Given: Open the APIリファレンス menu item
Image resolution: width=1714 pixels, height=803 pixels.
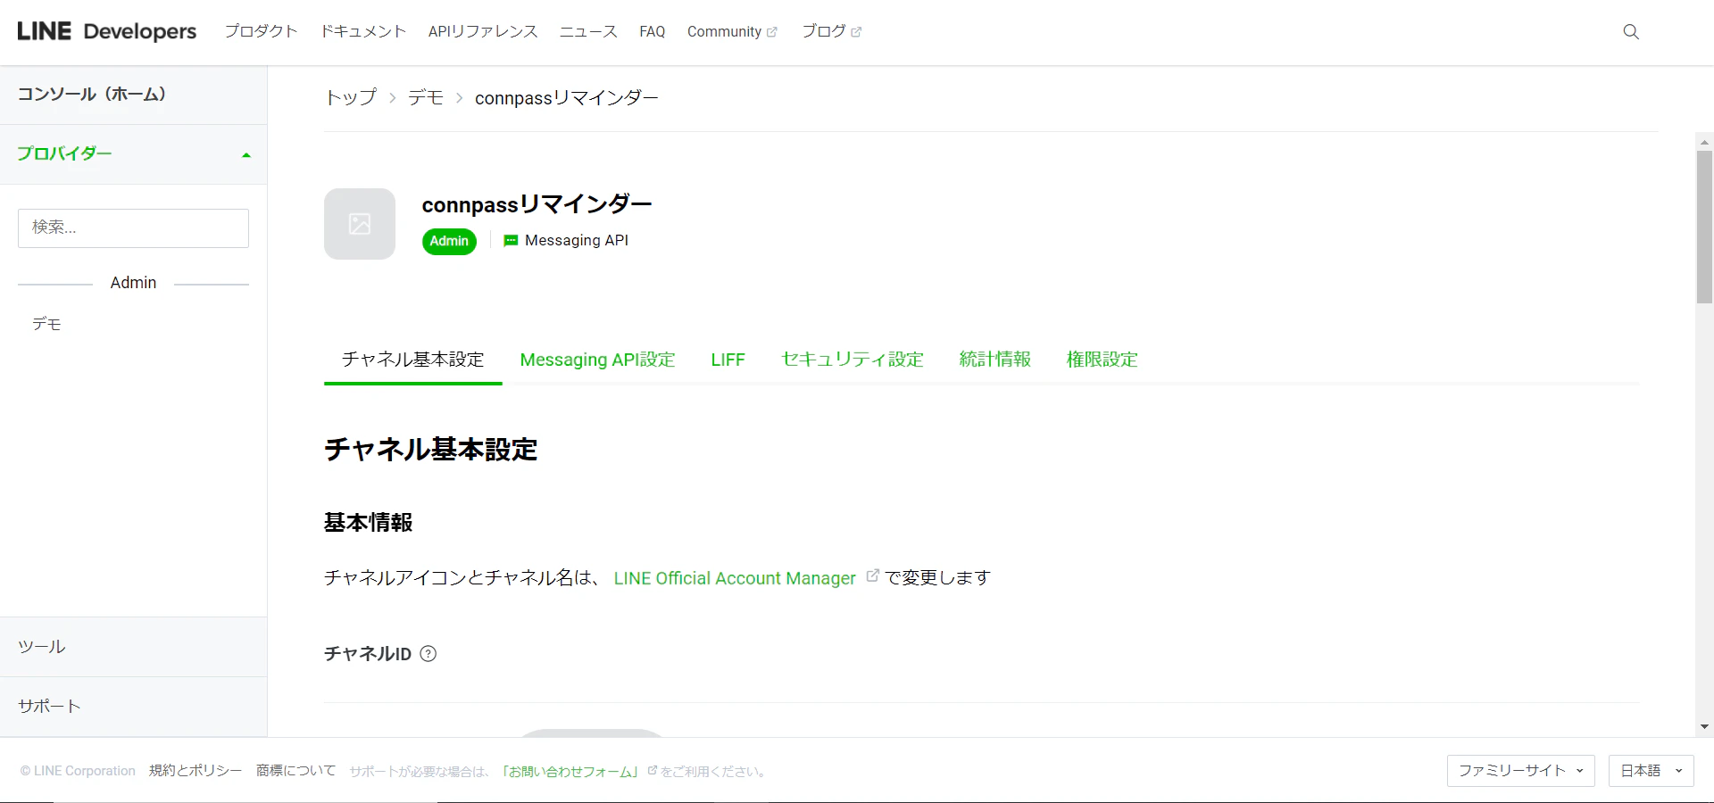Looking at the screenshot, I should point(483,31).
